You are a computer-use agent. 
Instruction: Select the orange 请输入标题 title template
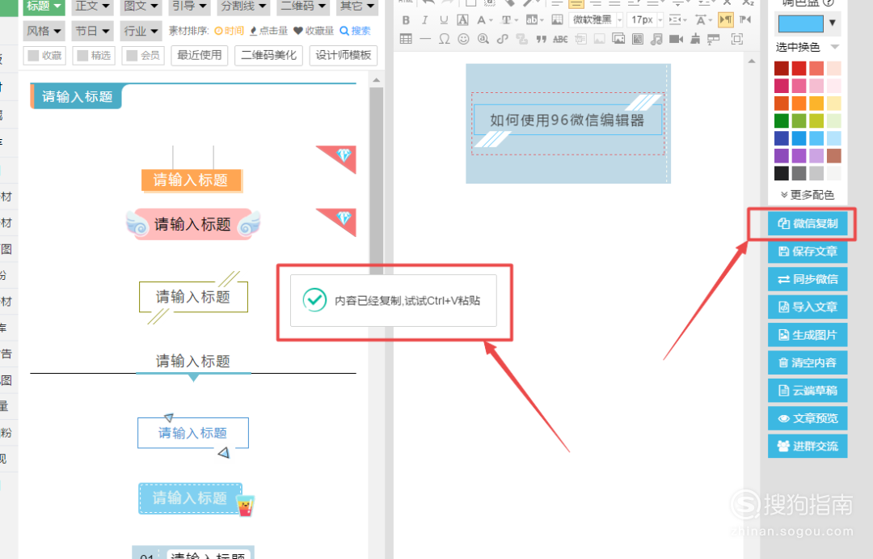coord(191,180)
